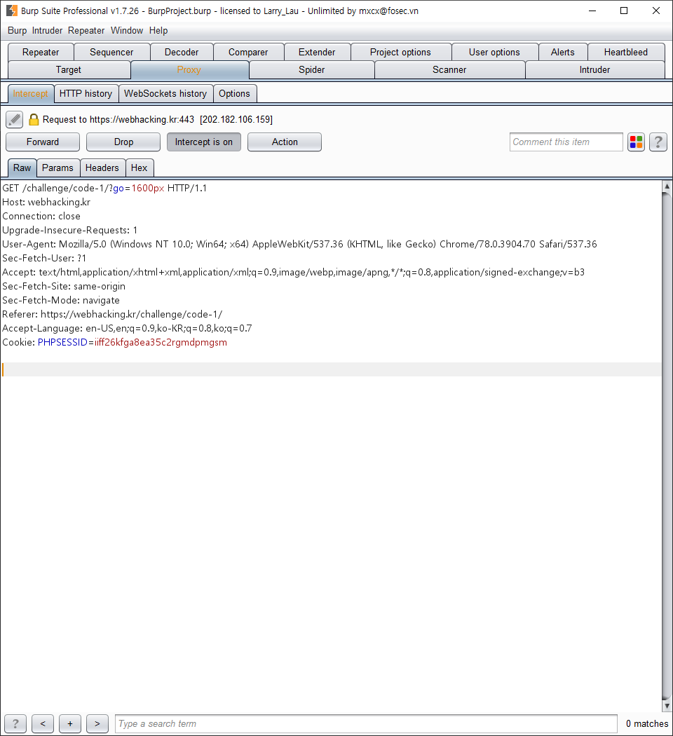Go to next search match

pyautogui.click(x=97, y=724)
